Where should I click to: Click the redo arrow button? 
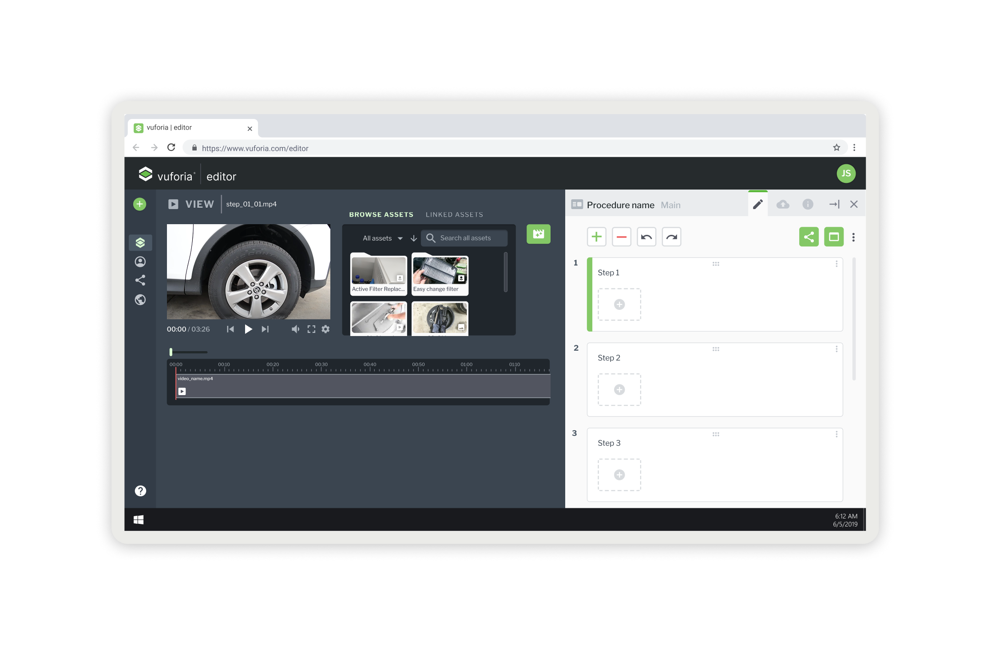click(x=671, y=237)
